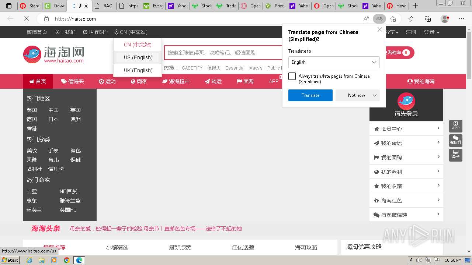472x265 pixels.
Task: Open browser Collections
Action: click(428, 19)
